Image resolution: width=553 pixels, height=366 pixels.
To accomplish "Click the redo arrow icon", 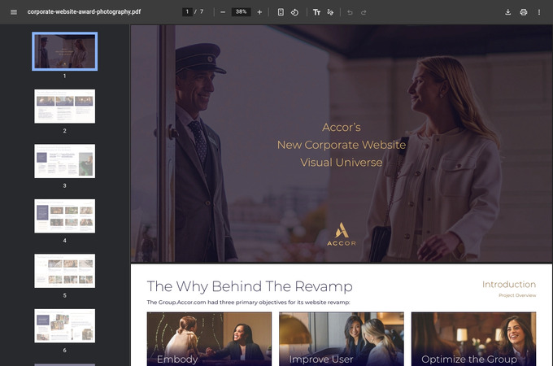I will [364, 12].
